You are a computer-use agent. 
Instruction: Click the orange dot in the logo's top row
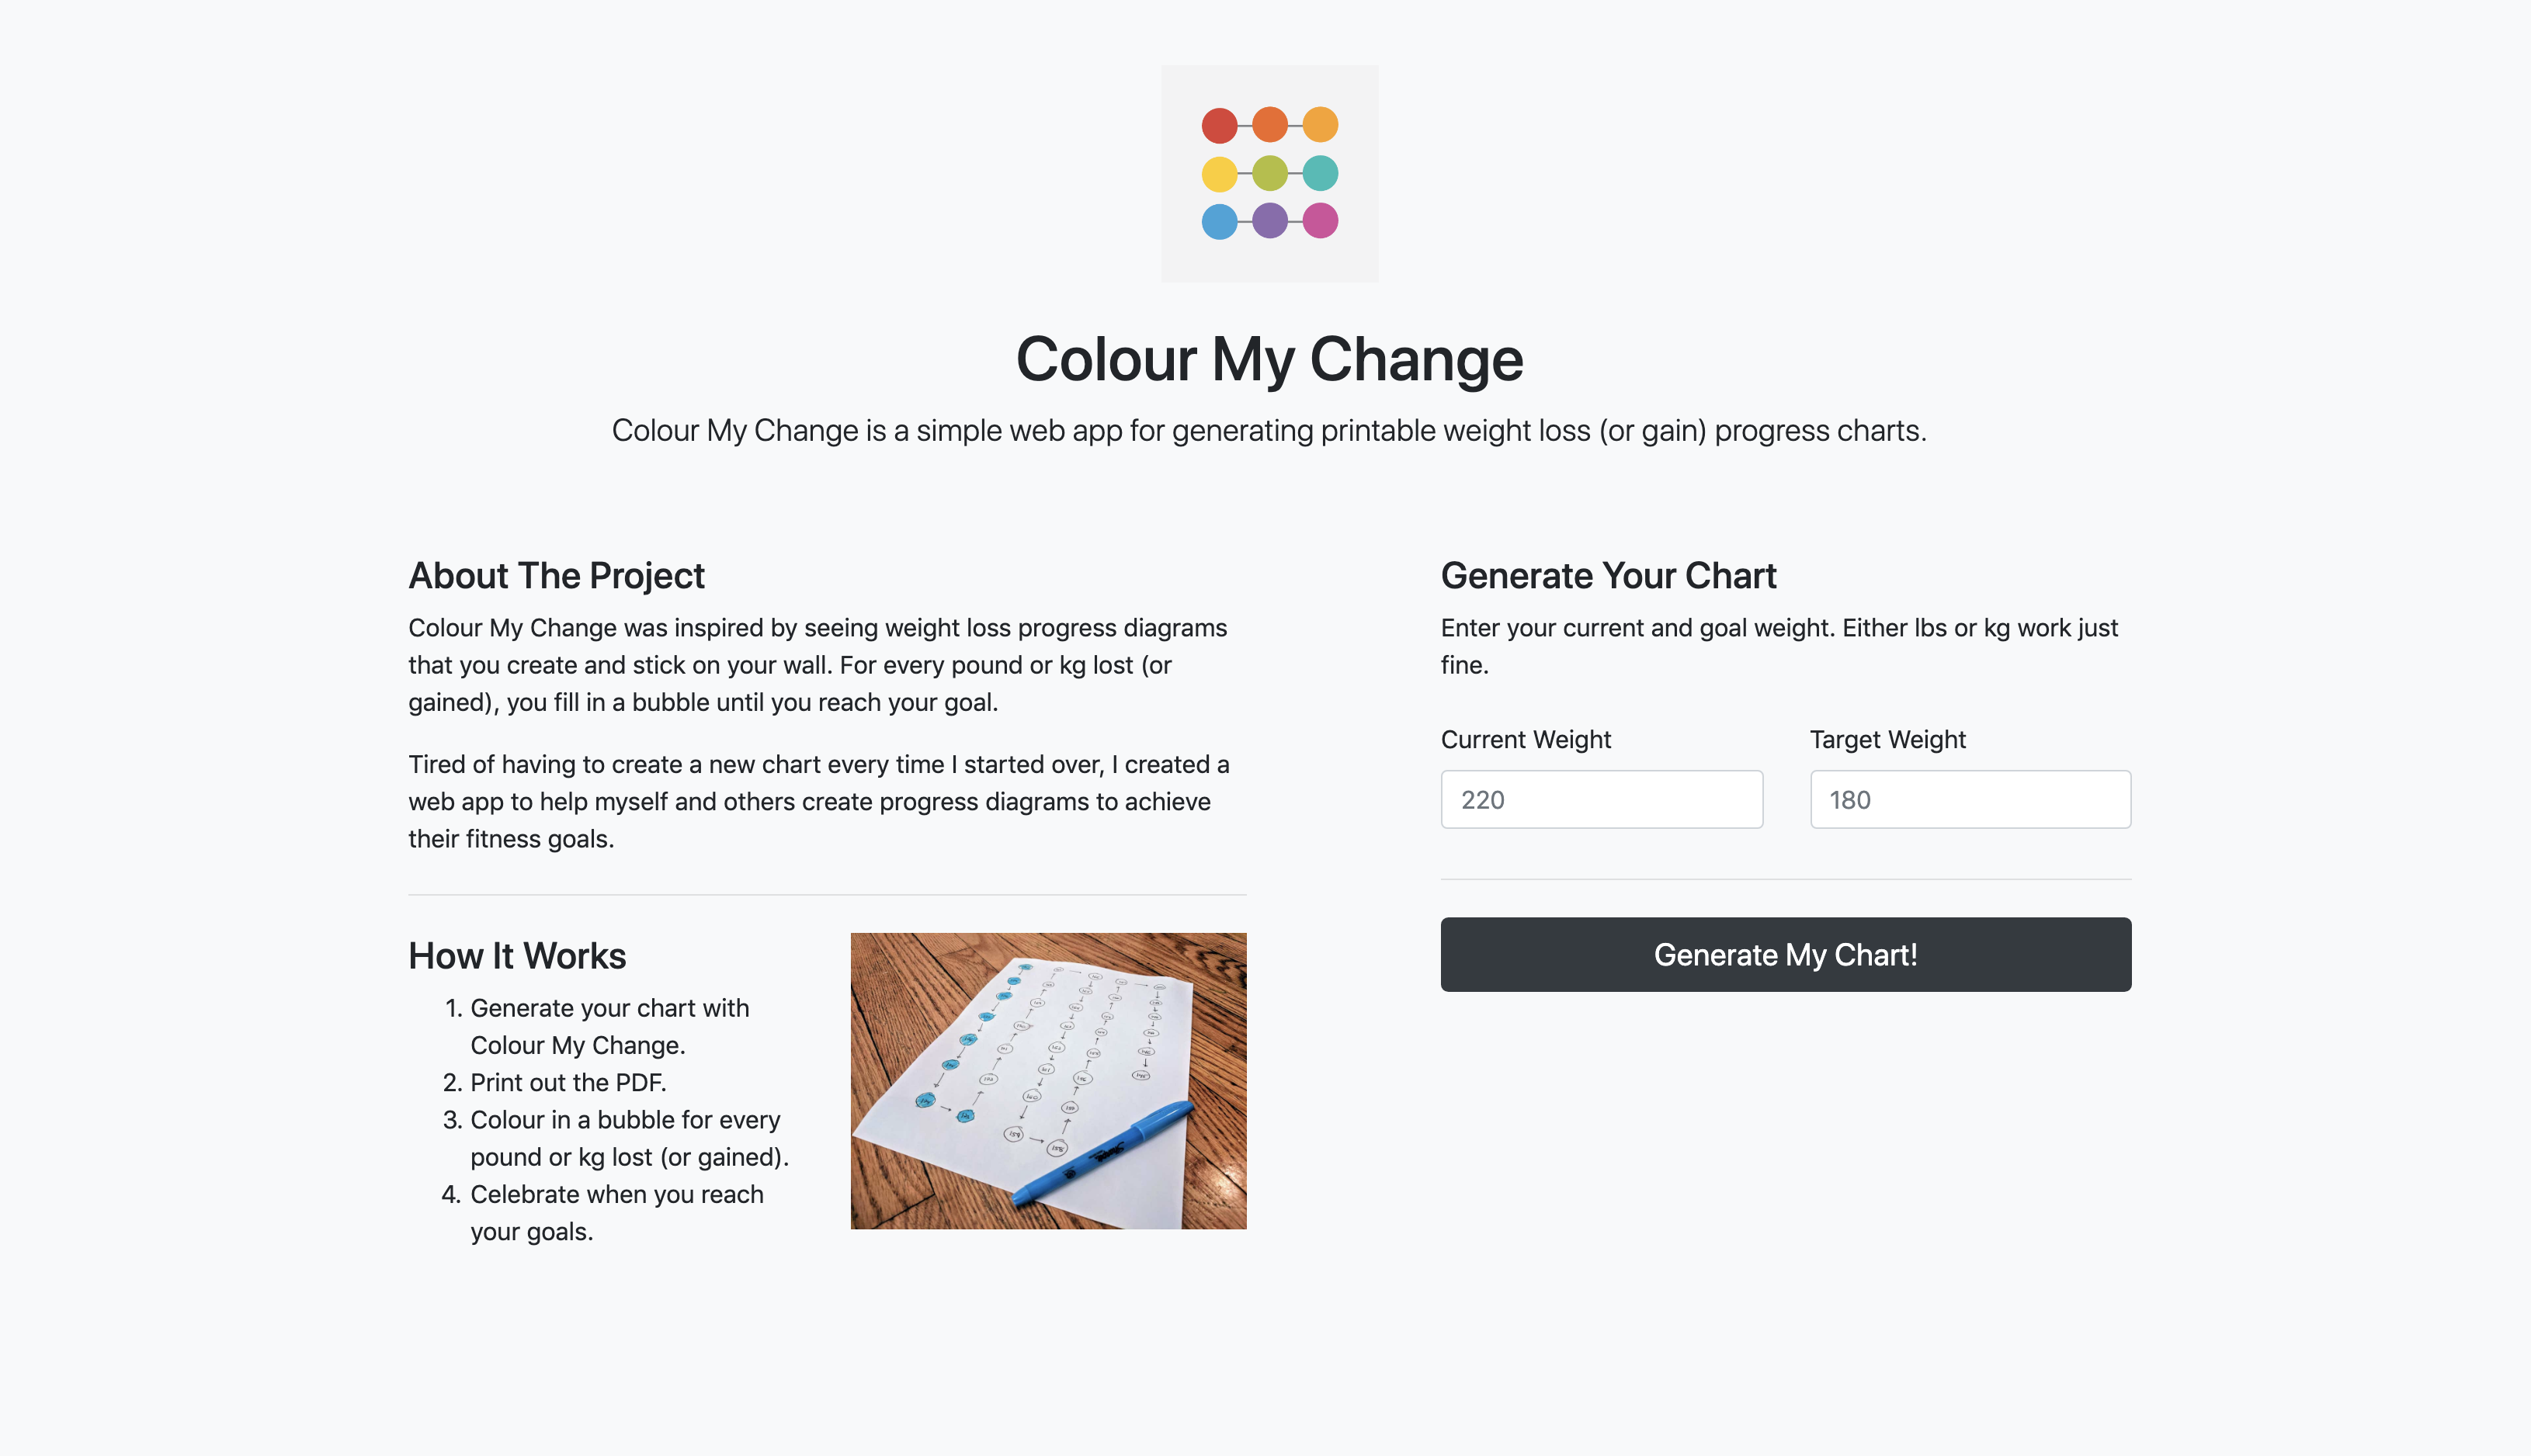tap(1271, 126)
